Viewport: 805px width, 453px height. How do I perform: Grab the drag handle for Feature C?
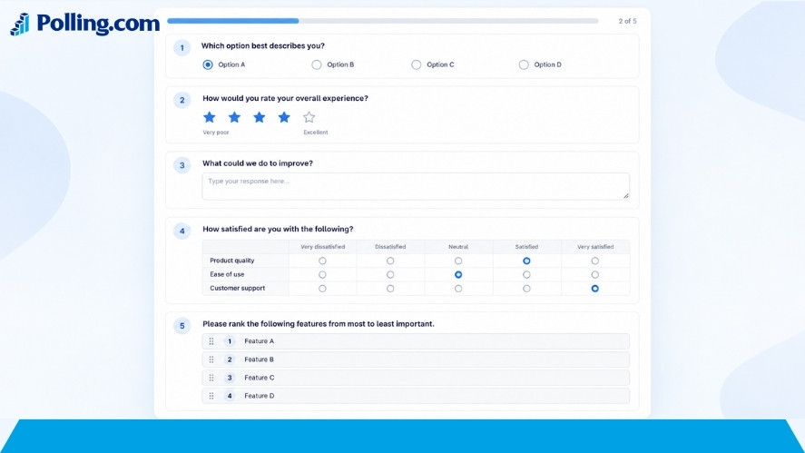(x=211, y=378)
